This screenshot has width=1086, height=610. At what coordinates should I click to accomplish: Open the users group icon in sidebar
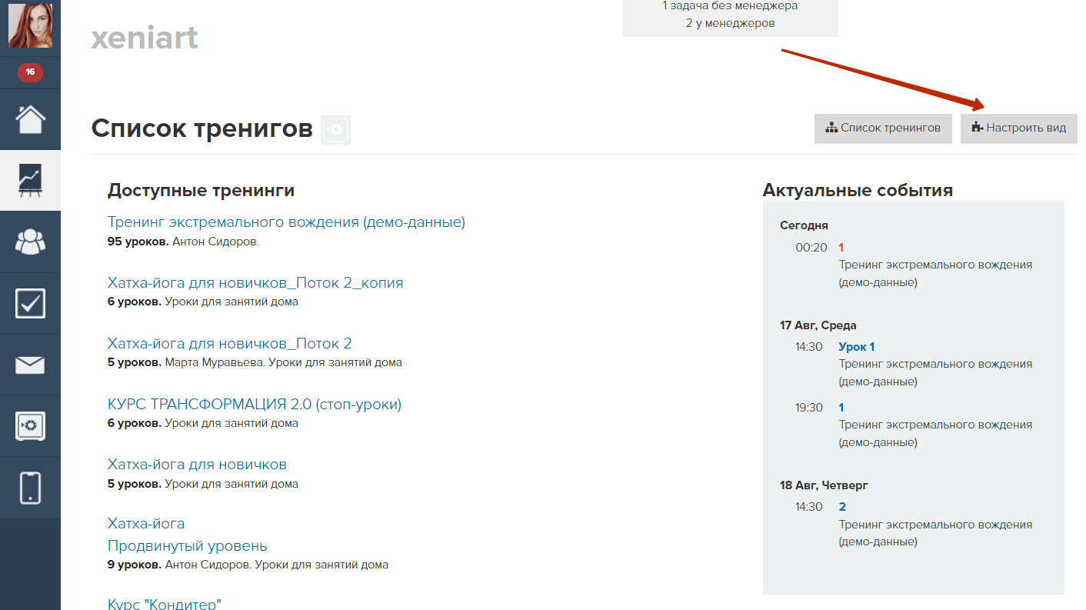(30, 242)
